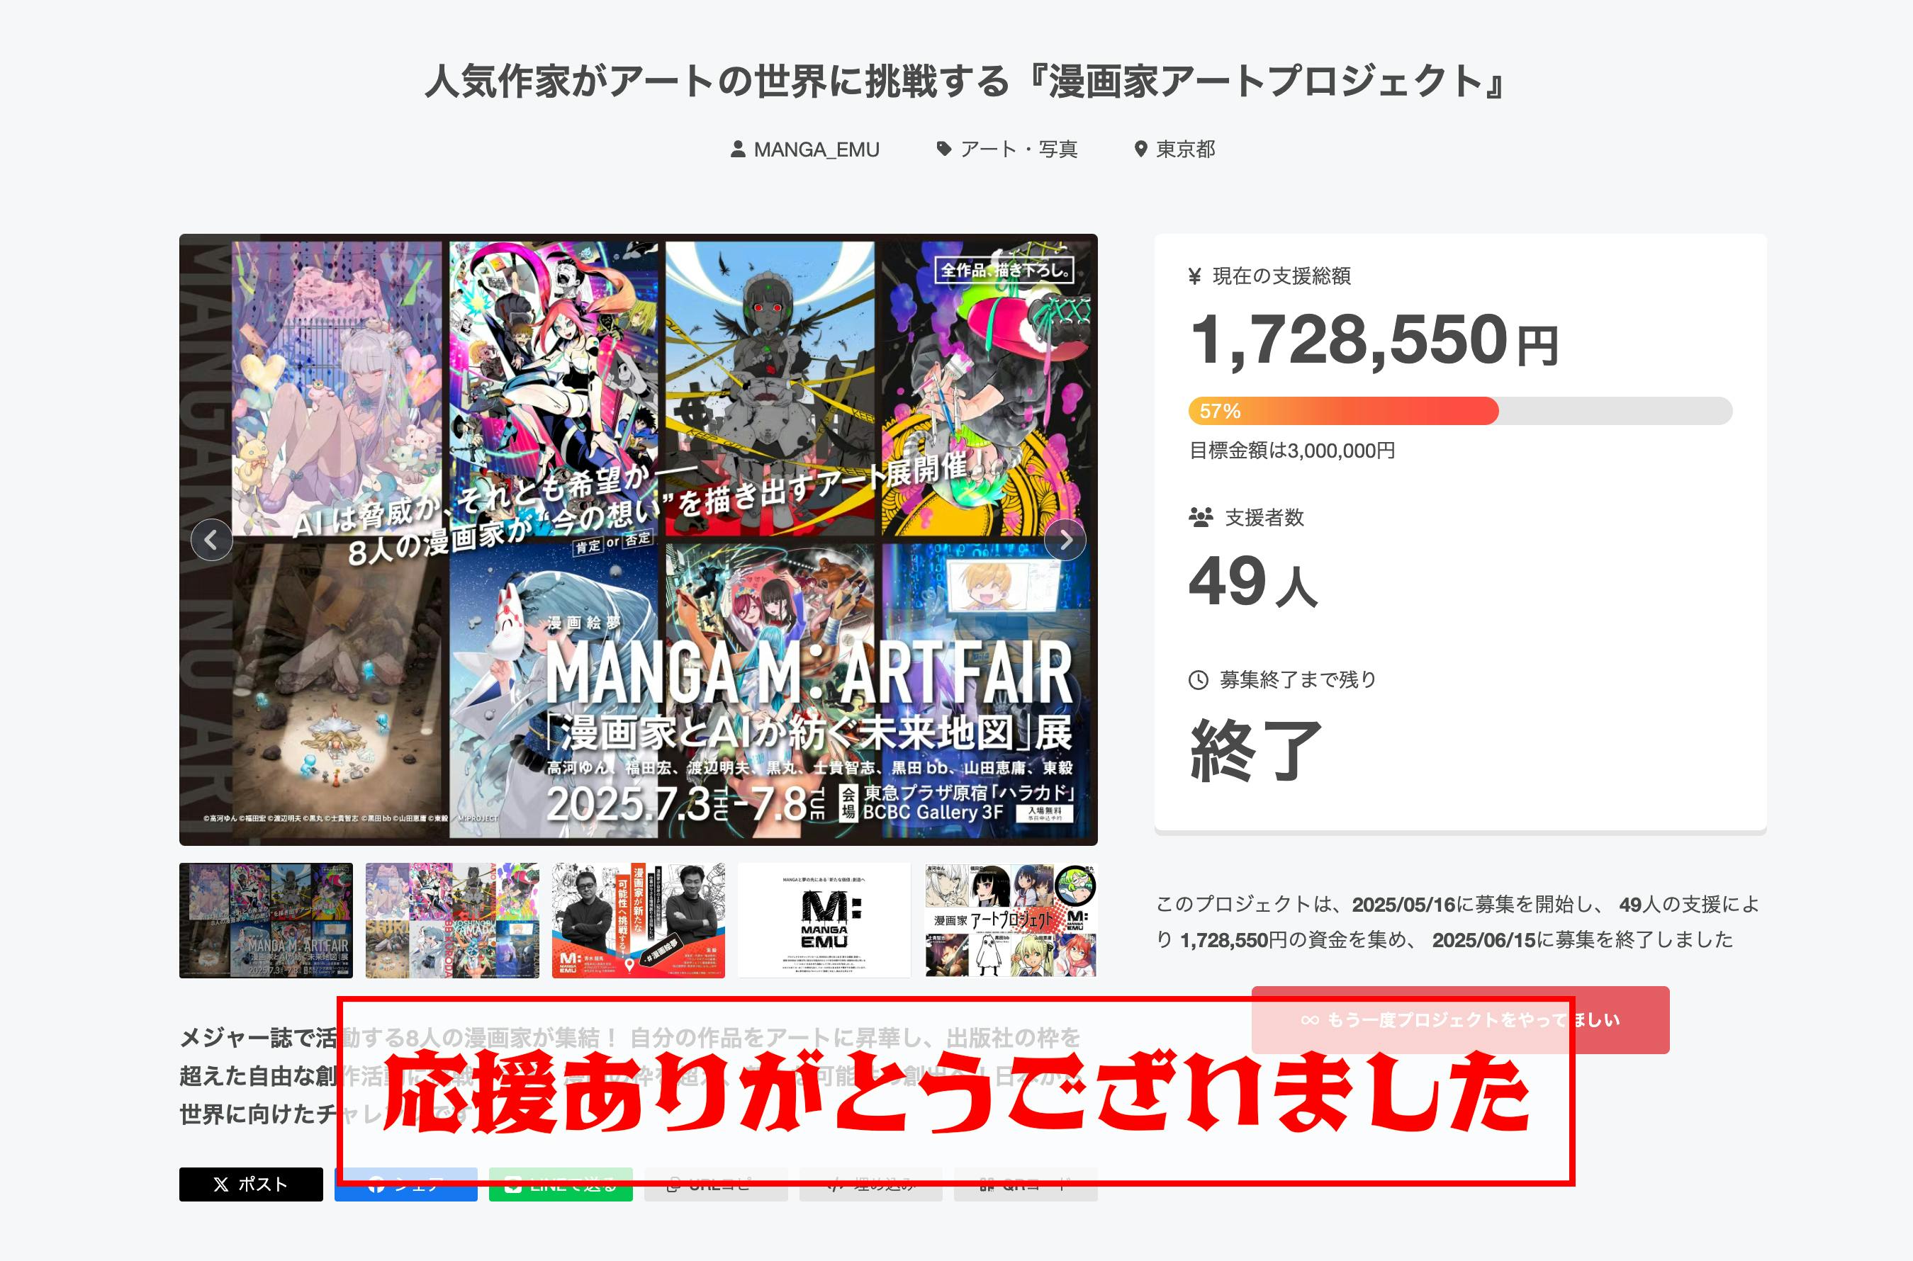Open the 埋め込み embed code button
The height and width of the screenshot is (1261, 1913).
tap(870, 1184)
